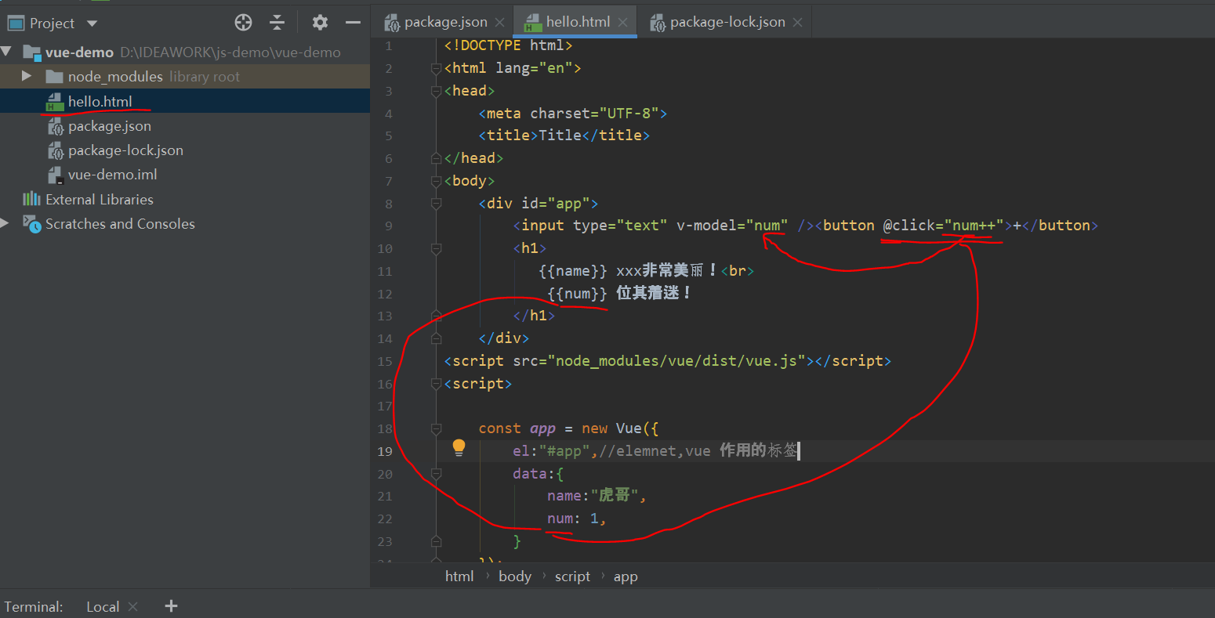Screen dimensions: 1215x618
Task: Click the meta charset="UTF-8" line
Action: pyautogui.click(x=573, y=113)
